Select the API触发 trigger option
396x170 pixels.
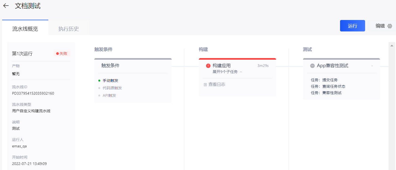point(109,95)
